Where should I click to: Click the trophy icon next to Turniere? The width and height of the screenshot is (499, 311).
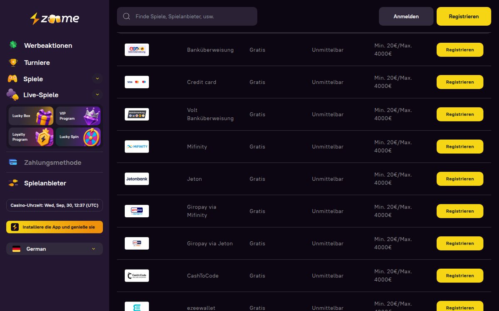13,63
